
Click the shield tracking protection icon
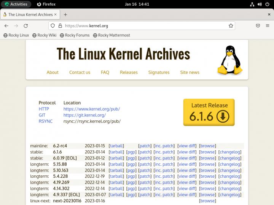53,26
